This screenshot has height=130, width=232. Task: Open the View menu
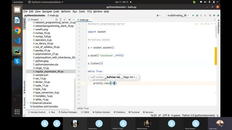click(38, 12)
